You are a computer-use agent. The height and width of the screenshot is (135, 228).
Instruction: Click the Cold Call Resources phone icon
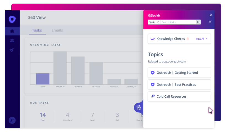[x=153, y=96]
